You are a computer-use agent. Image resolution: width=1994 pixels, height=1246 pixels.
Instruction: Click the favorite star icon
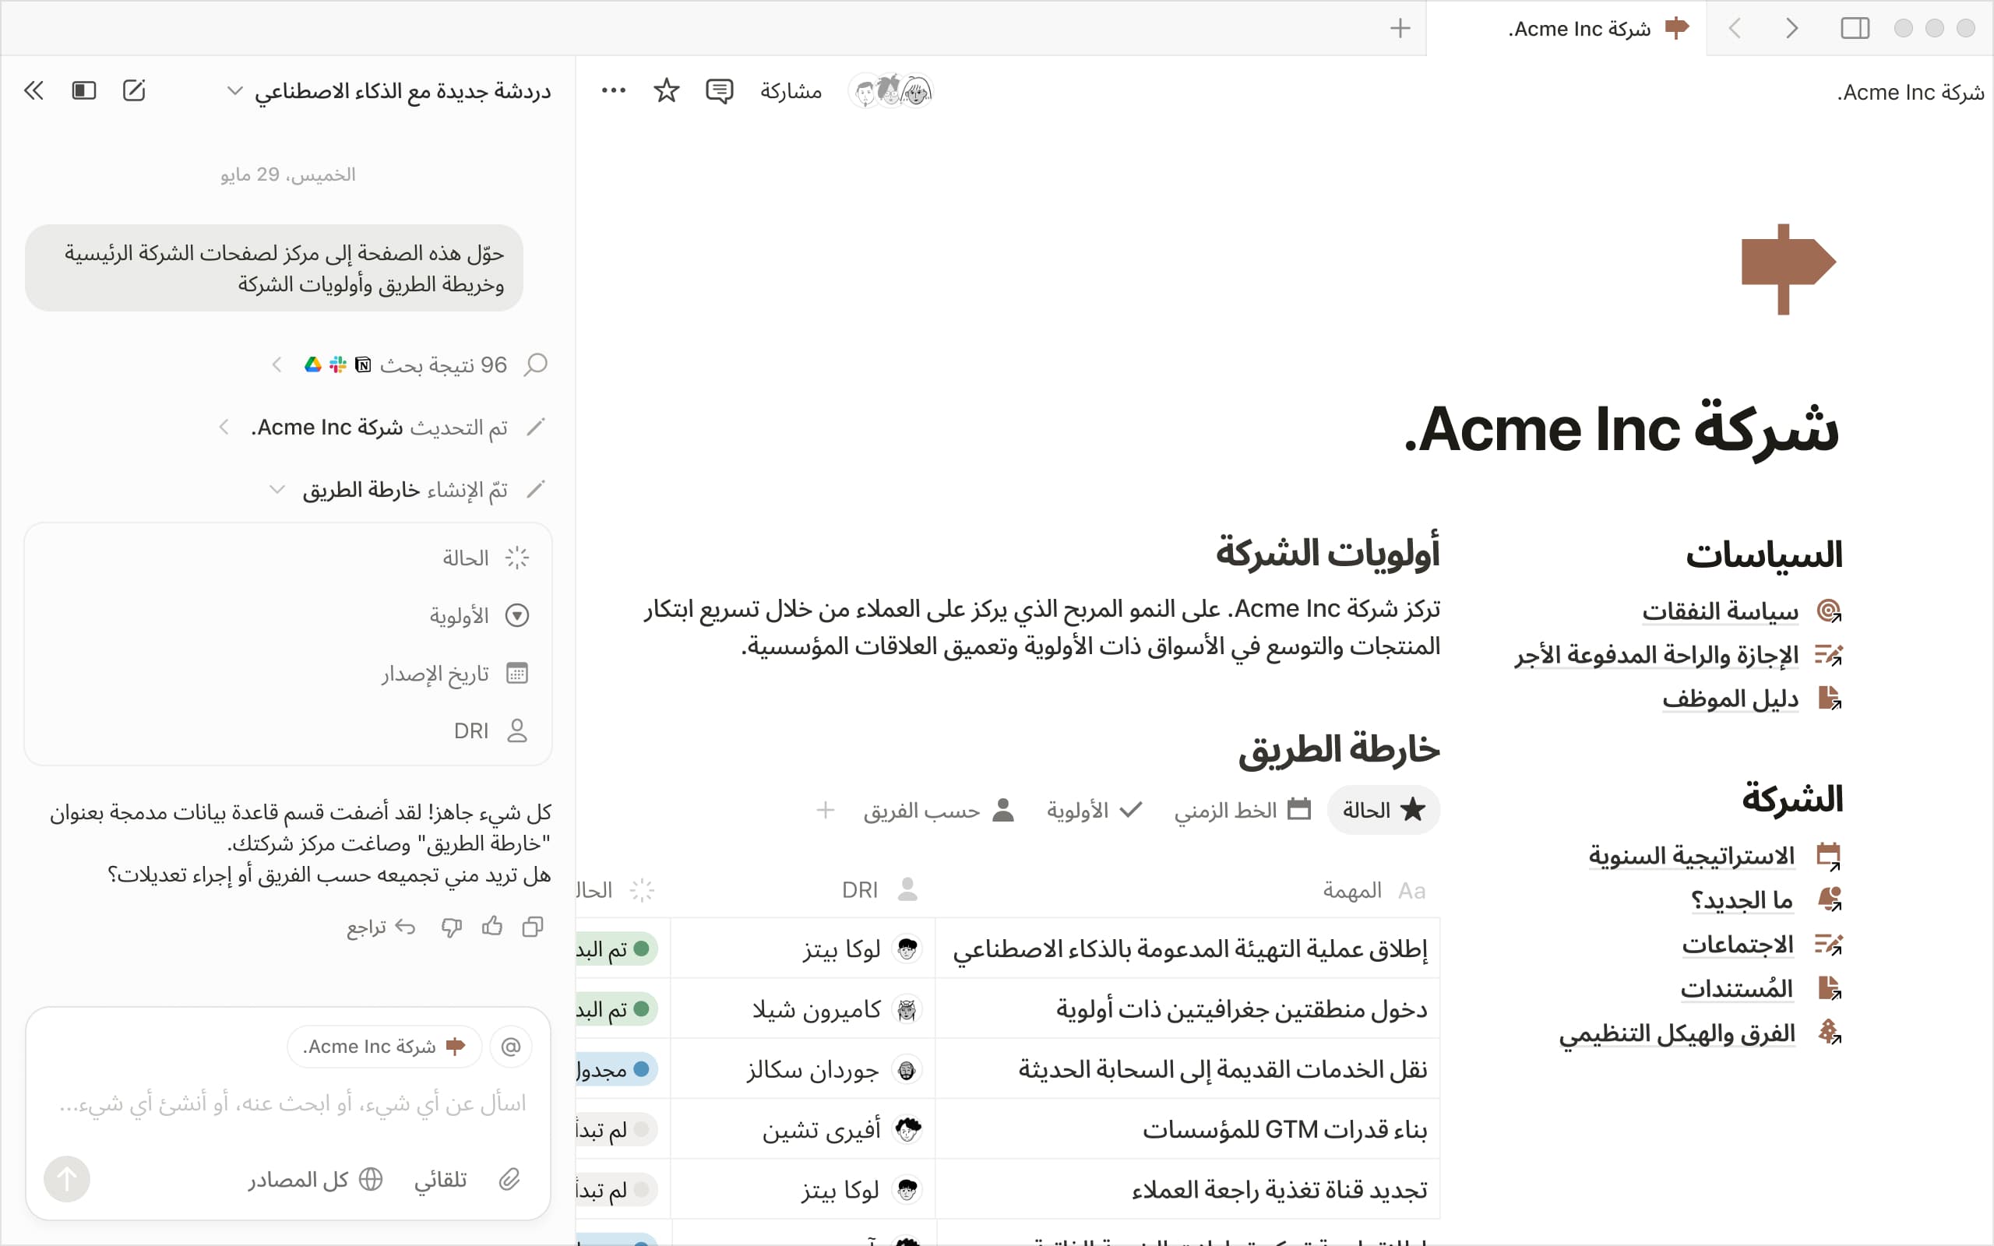click(x=666, y=90)
